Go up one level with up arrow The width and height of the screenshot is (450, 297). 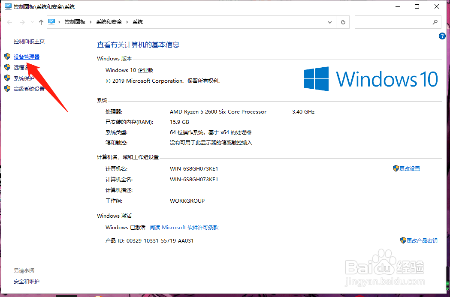(41, 22)
